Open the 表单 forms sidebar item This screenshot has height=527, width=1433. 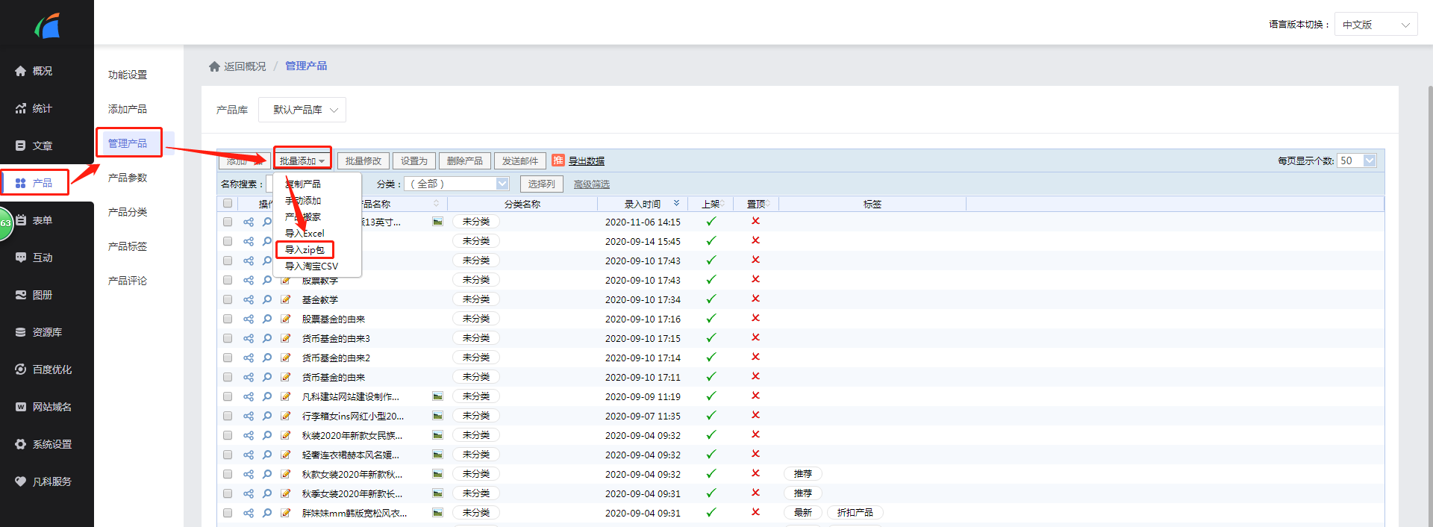34,220
